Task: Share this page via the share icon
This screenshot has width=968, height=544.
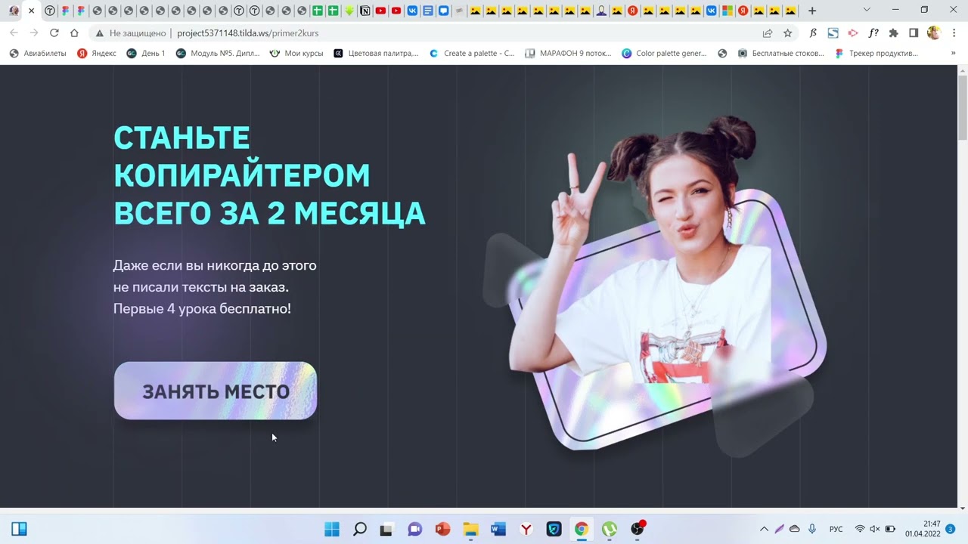Action: point(768,33)
